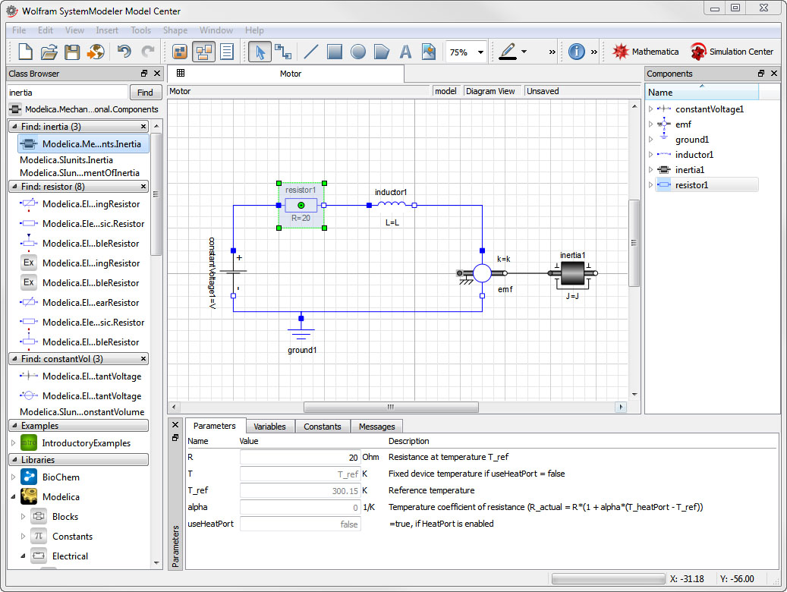Click the Find button in Class Browser

coord(145,93)
